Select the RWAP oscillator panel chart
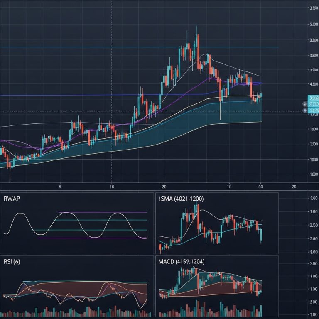319x319 pixels. point(77,226)
